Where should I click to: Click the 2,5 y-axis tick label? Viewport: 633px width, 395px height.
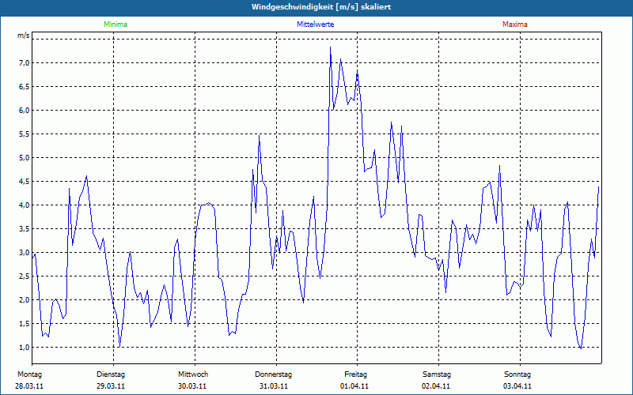(24, 276)
